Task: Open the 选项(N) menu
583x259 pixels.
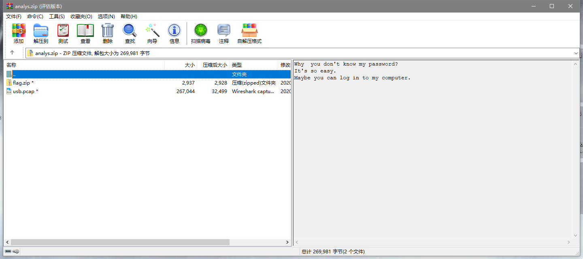Action: click(x=106, y=17)
